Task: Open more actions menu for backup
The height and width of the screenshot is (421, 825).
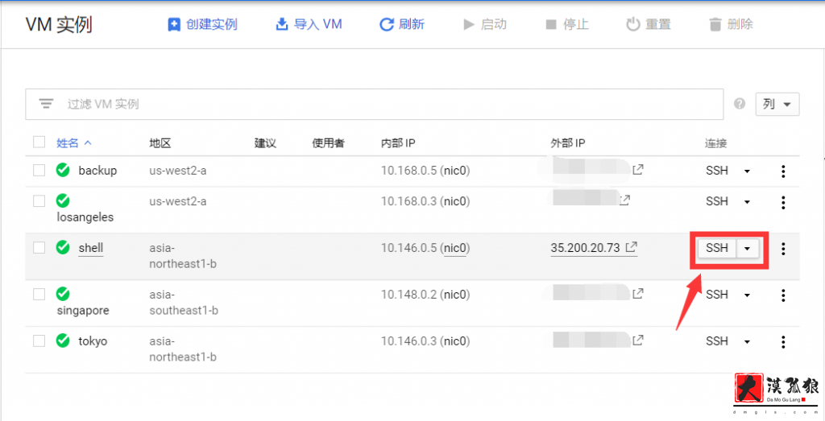Action: [783, 171]
